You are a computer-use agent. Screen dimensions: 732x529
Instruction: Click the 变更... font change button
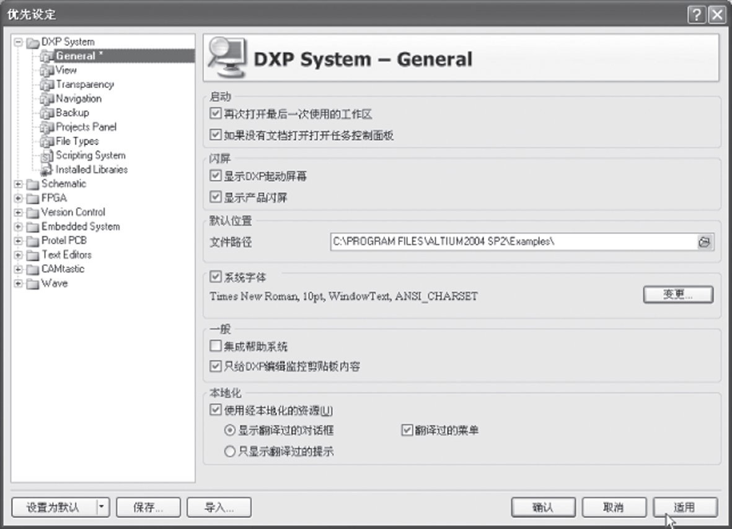[678, 295]
